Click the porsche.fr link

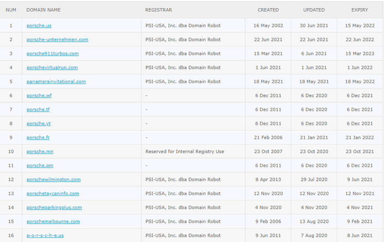coord(38,137)
